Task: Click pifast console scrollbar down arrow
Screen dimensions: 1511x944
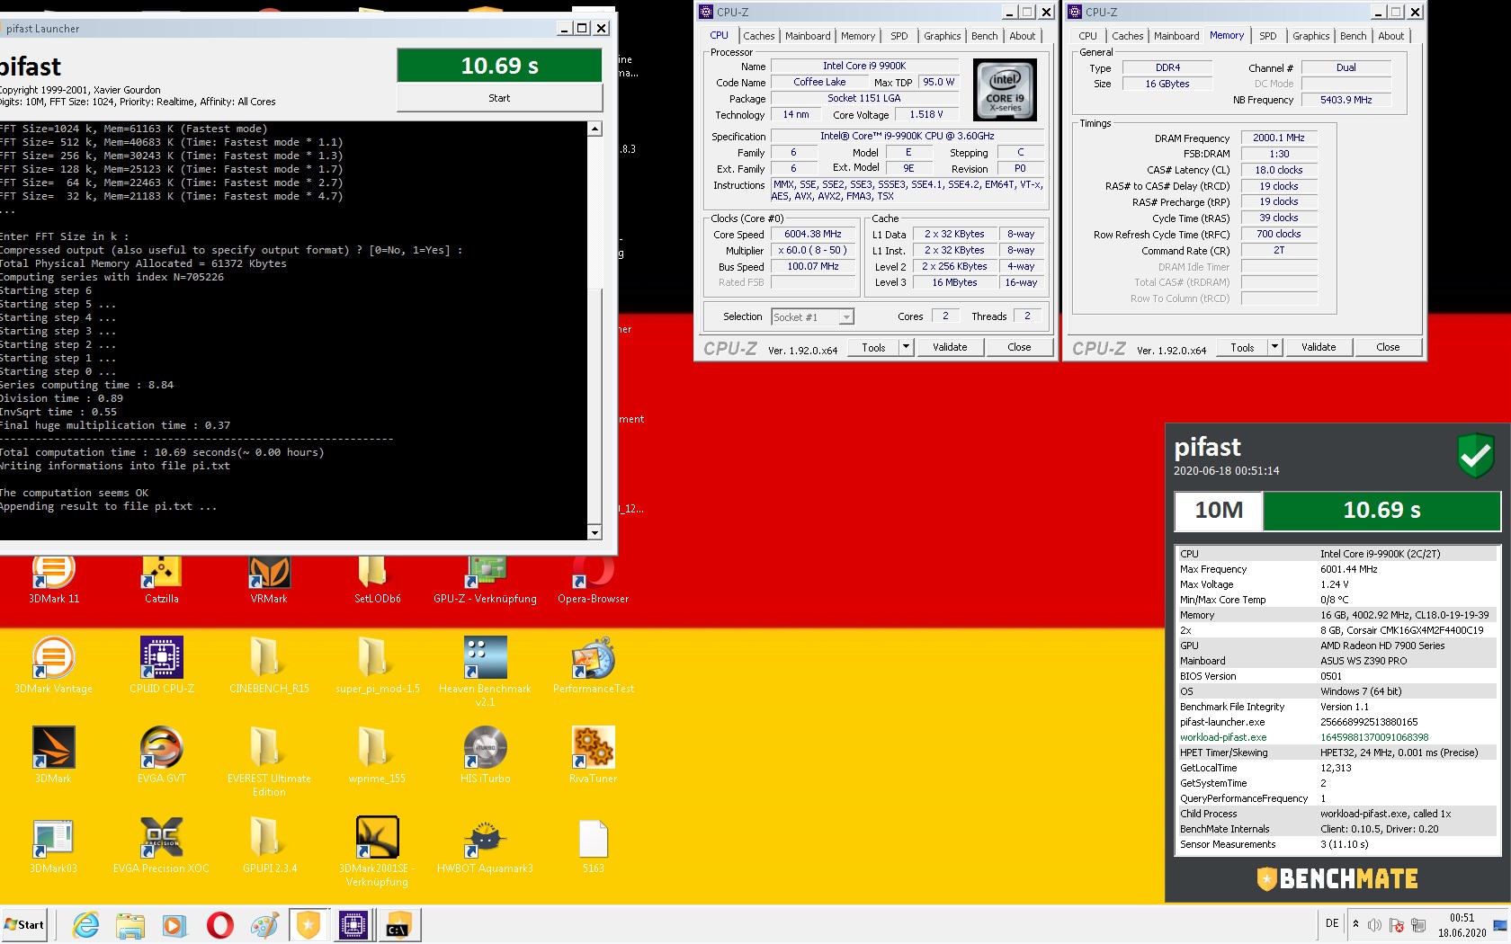Action: click(x=595, y=532)
